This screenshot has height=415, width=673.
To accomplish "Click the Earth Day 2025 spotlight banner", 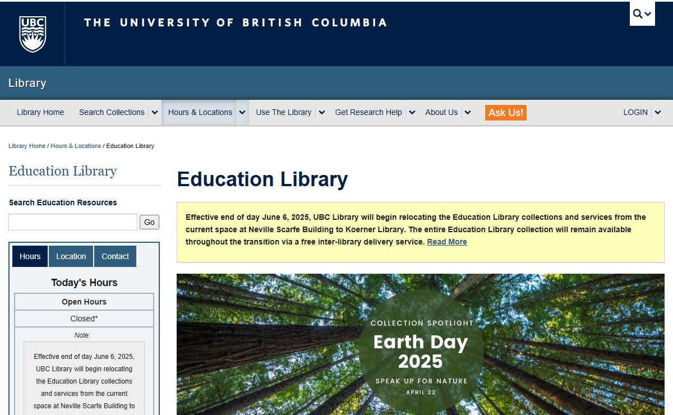I will pyautogui.click(x=421, y=344).
